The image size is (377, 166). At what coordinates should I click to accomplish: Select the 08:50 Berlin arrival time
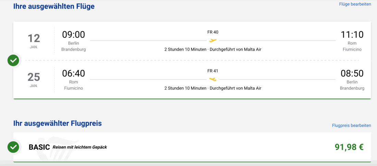coord(352,74)
